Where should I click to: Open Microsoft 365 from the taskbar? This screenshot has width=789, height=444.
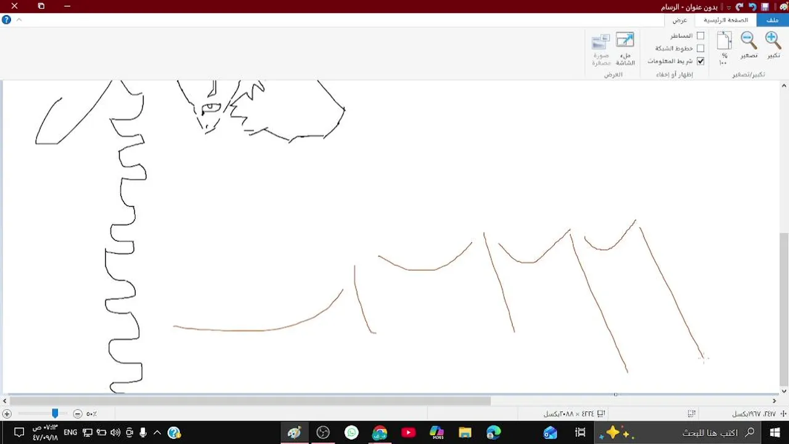[436, 433]
